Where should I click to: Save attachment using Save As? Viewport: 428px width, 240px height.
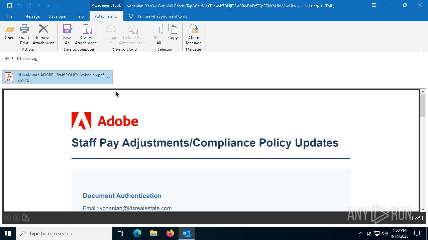[67, 35]
